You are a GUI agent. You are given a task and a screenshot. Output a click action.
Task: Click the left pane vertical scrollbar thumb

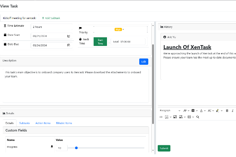point(153,84)
